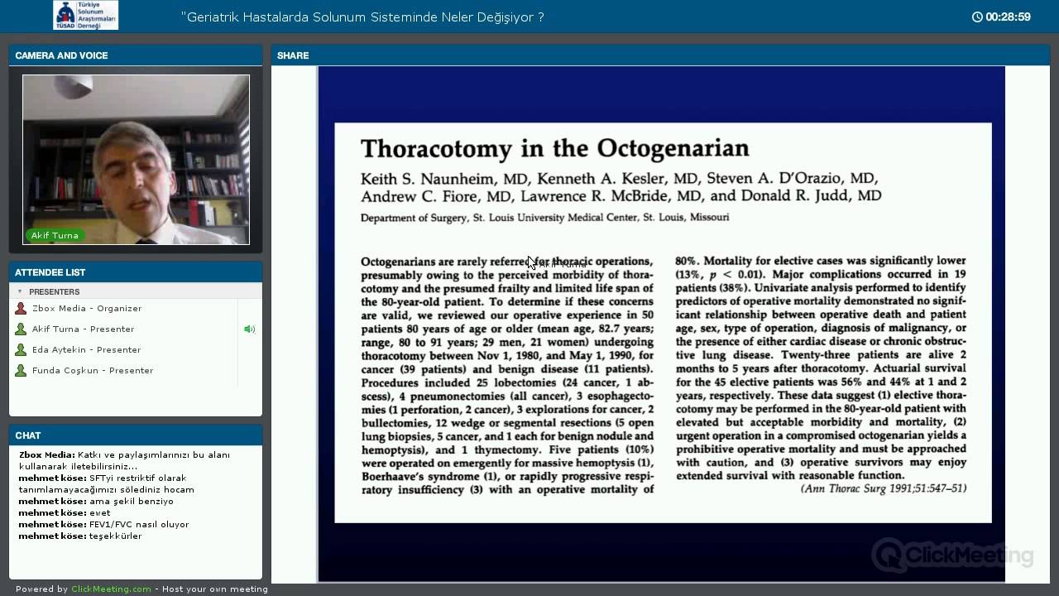The image size is (1059, 596).
Task: Click chat message 'ewet'
Action: [99, 513]
